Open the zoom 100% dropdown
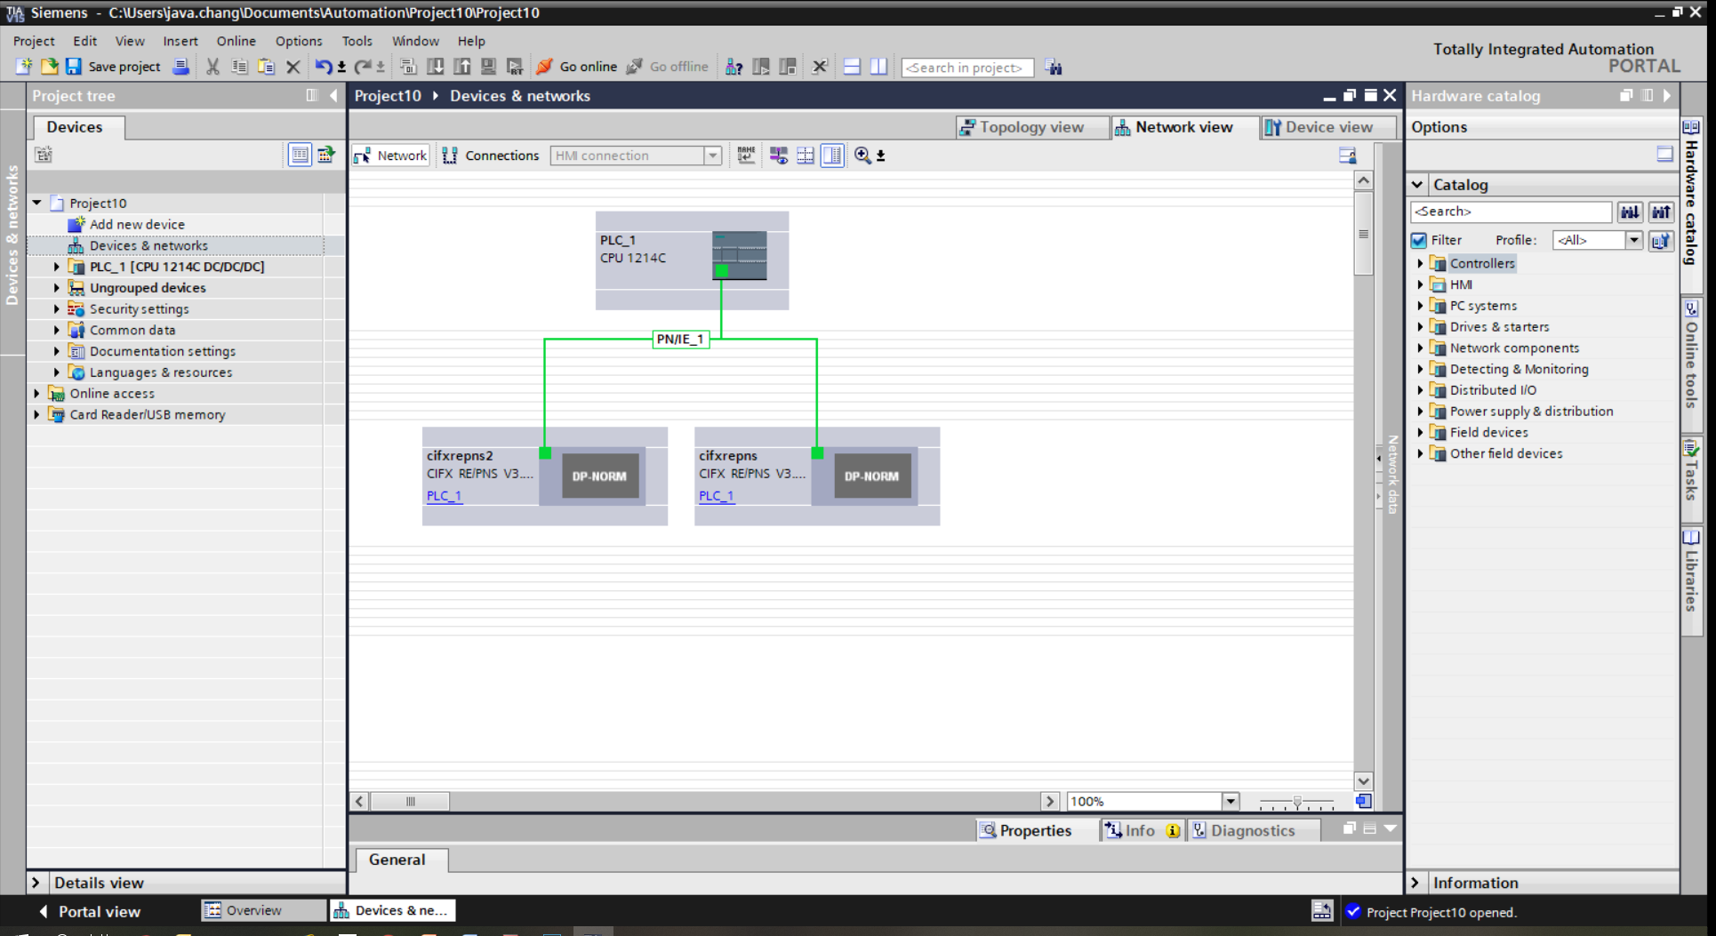This screenshot has width=1716, height=936. coord(1231,801)
